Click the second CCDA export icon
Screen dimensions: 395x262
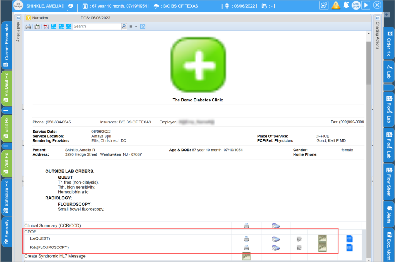pyautogui.click(x=61, y=27)
